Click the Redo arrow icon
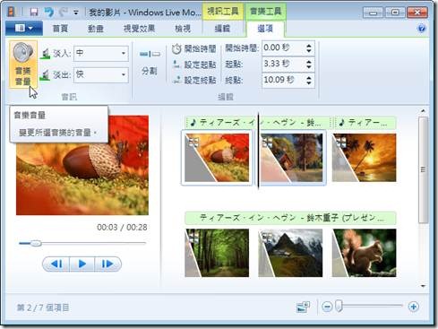The height and width of the screenshot is (329, 438). tap(64, 13)
